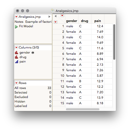Click pain value 13.9 in row 14
Screen dimensions: 130x131
(100, 98)
